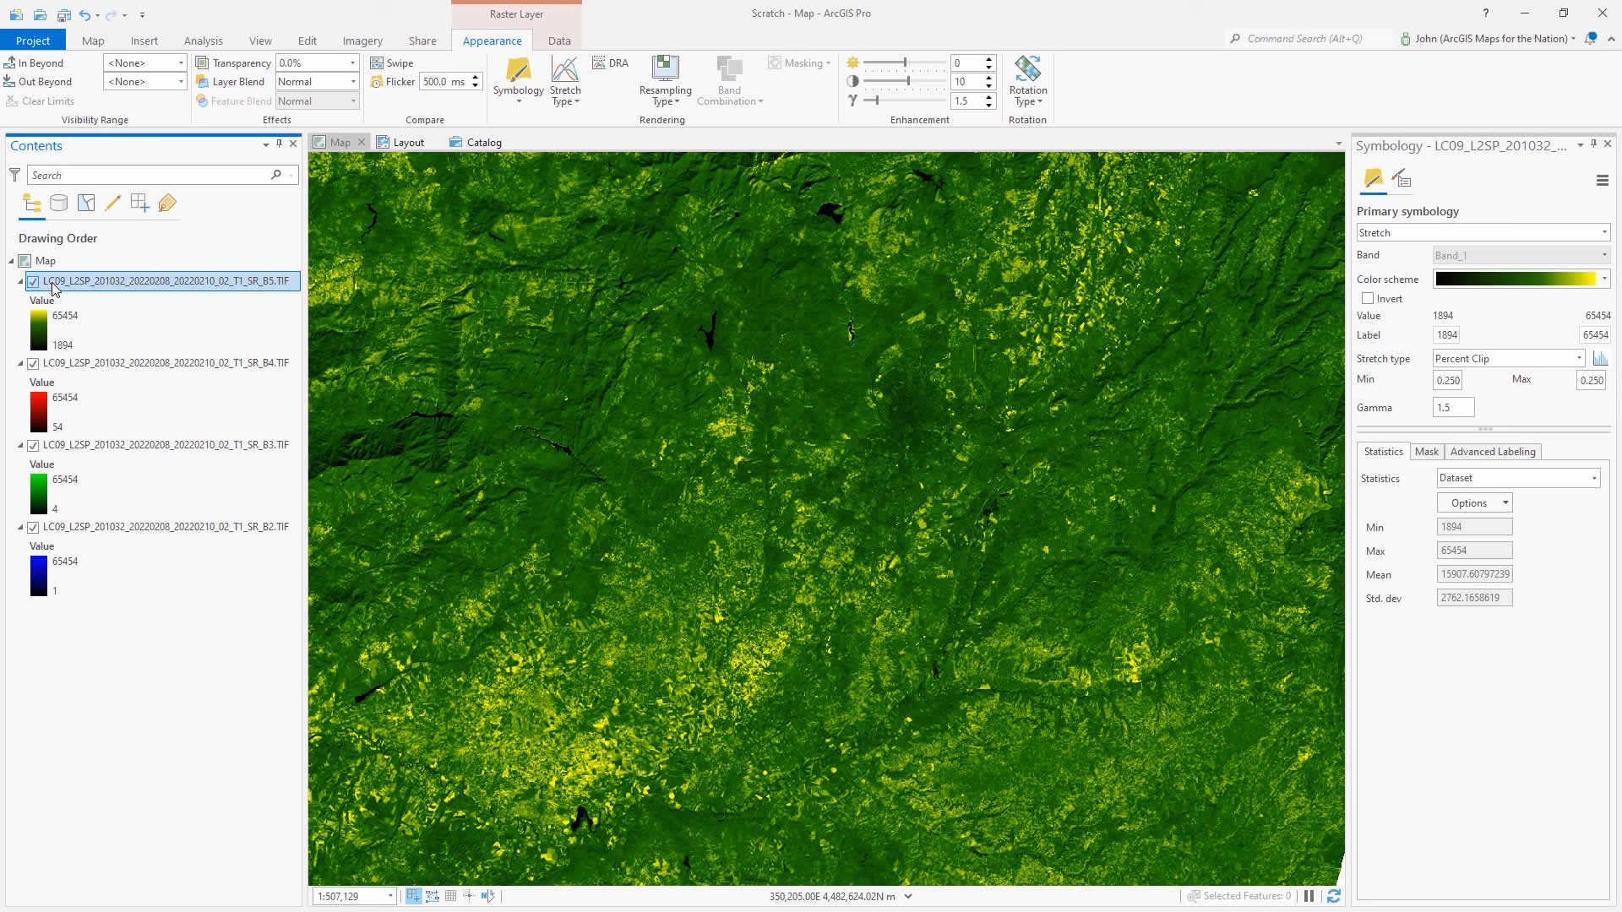Click the Gamma value input field

click(x=1453, y=408)
